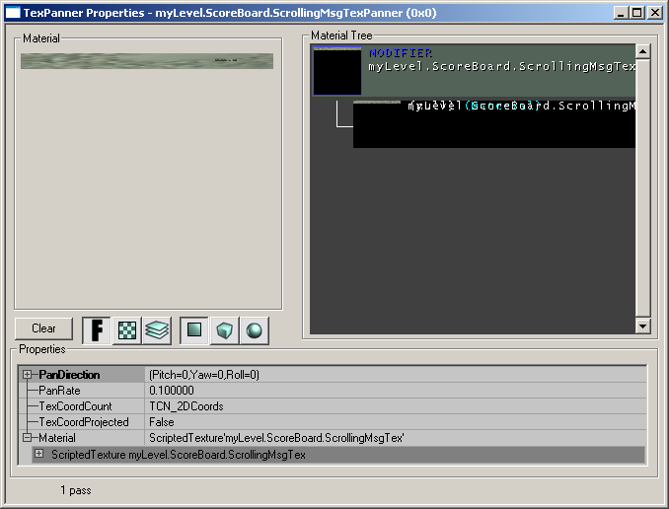The height and width of the screenshot is (509, 669).
Task: Select the sphere preview shape
Action: [x=255, y=330]
